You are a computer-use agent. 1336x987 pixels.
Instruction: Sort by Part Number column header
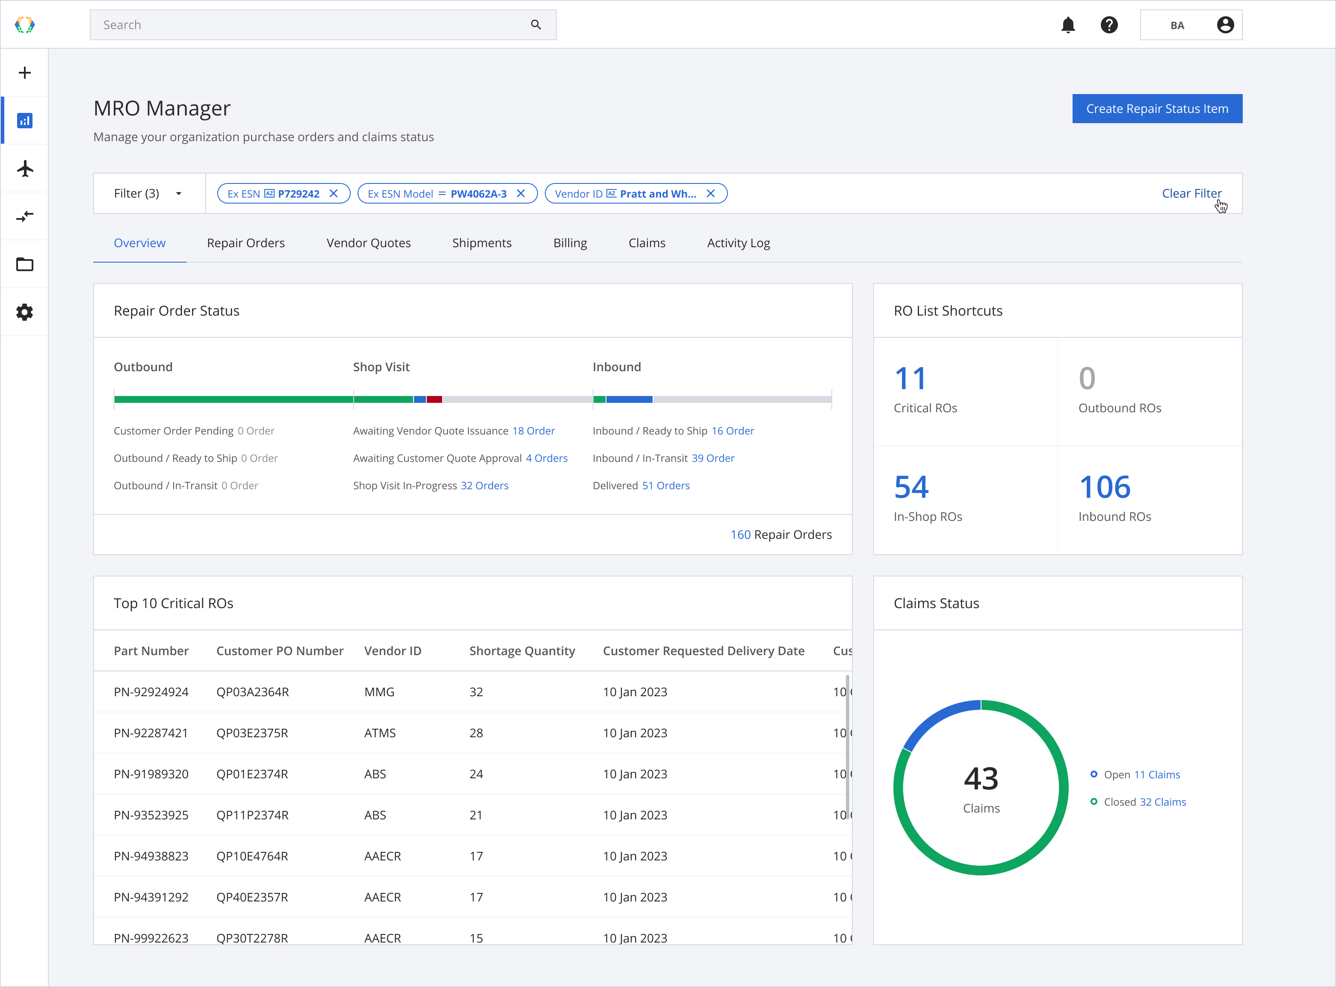click(x=151, y=650)
